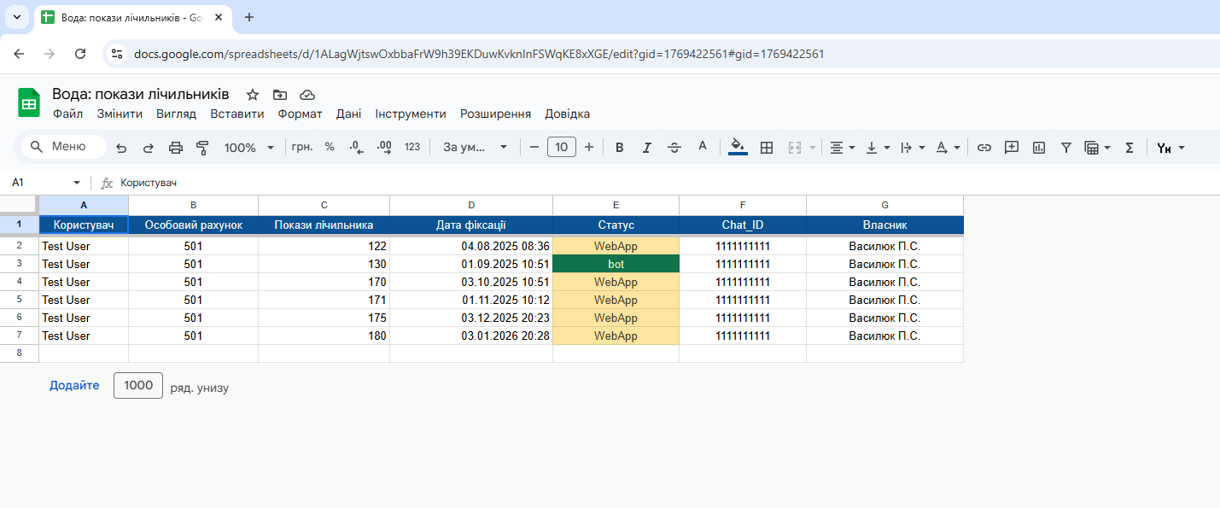Toggle bold formatting

pyautogui.click(x=619, y=147)
